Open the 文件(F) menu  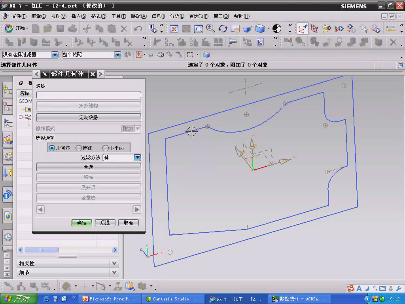pyautogui.click(x=19, y=16)
